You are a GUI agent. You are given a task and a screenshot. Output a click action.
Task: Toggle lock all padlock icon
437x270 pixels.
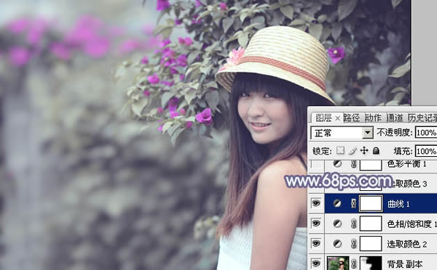pyautogui.click(x=376, y=150)
